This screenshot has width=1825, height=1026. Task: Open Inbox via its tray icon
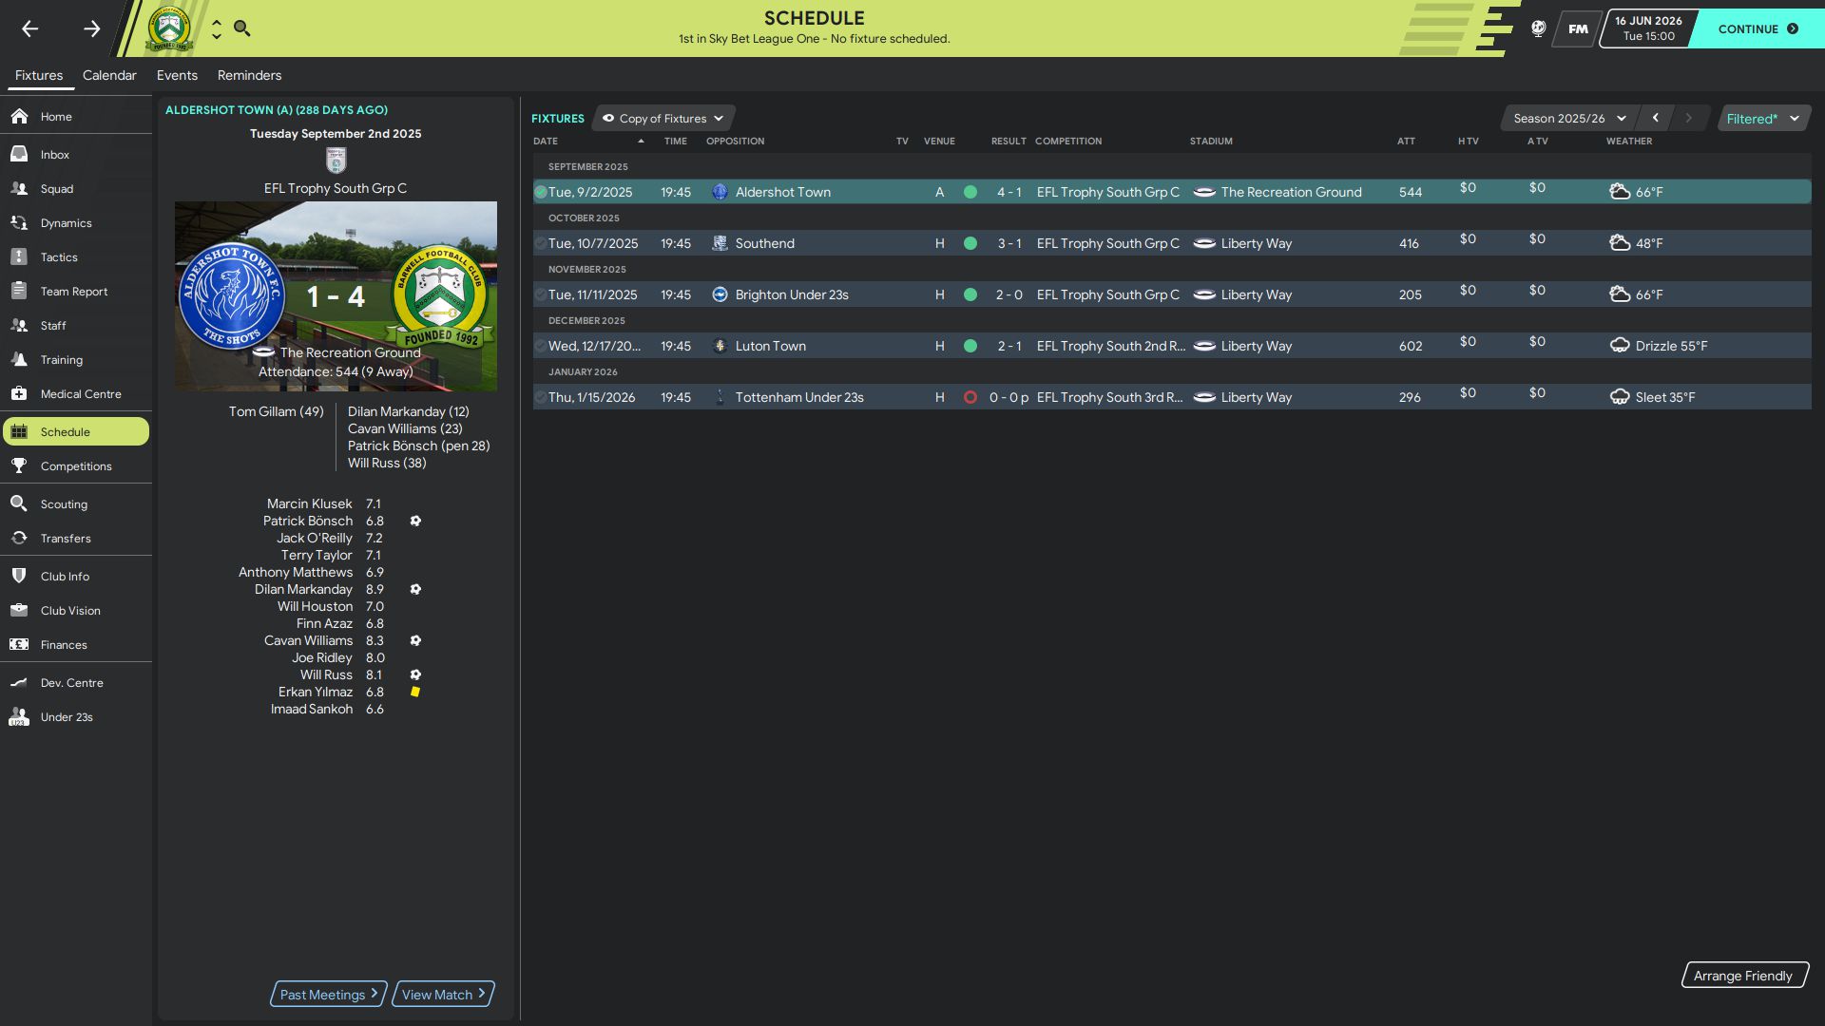click(19, 154)
